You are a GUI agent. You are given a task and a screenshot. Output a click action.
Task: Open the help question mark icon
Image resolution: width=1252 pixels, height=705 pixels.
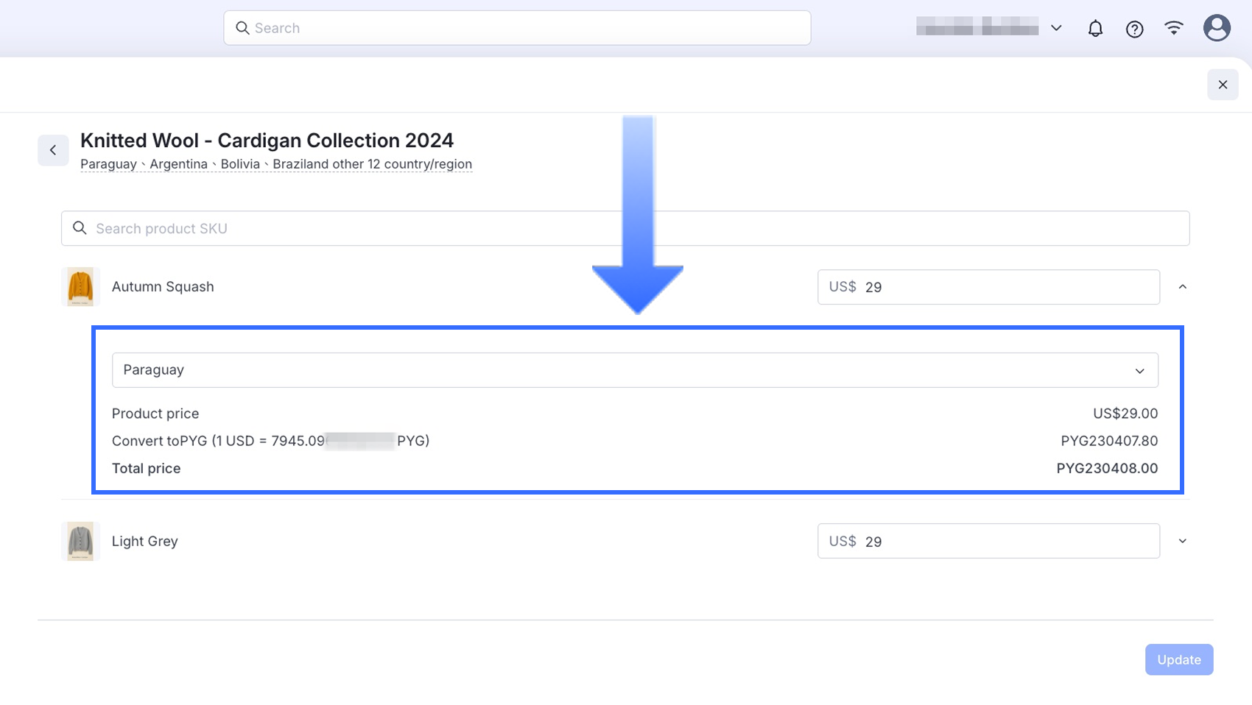[x=1134, y=29]
